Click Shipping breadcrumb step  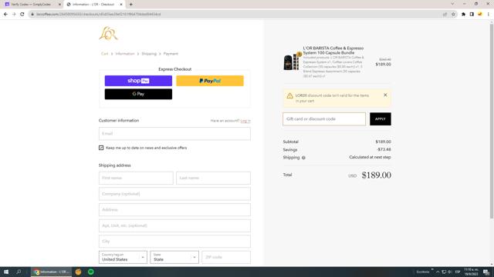pos(149,54)
